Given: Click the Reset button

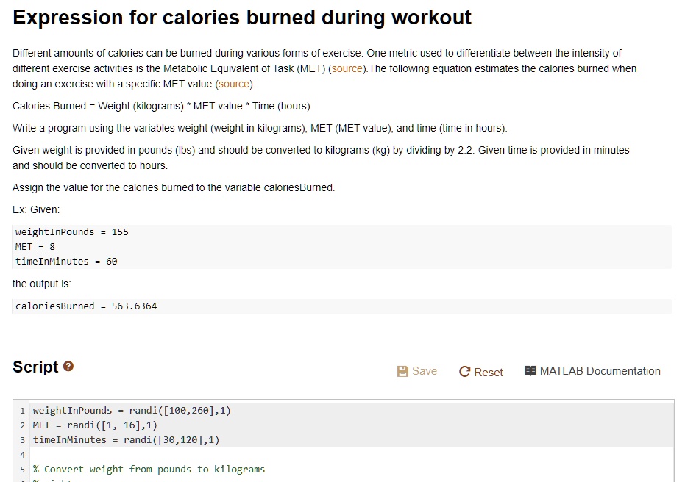Looking at the screenshot, I should point(481,372).
